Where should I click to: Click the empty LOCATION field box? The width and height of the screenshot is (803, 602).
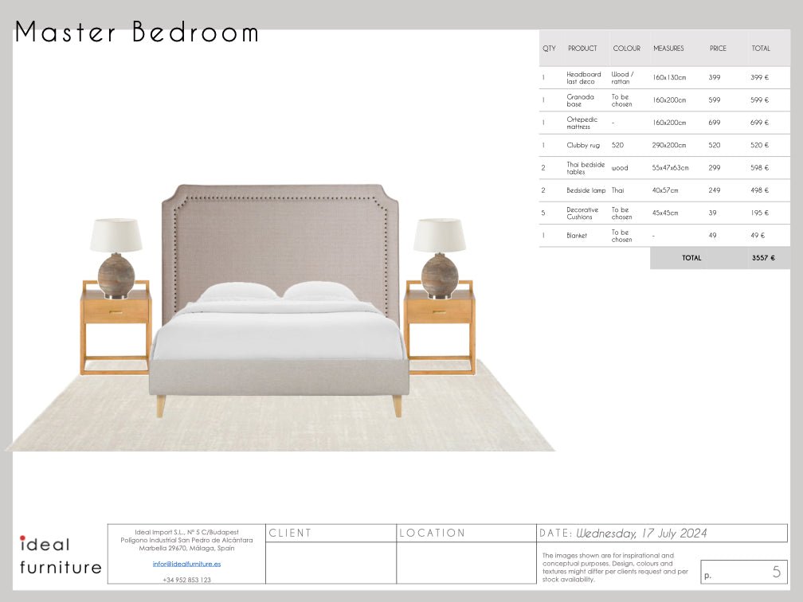pyautogui.click(x=466, y=563)
